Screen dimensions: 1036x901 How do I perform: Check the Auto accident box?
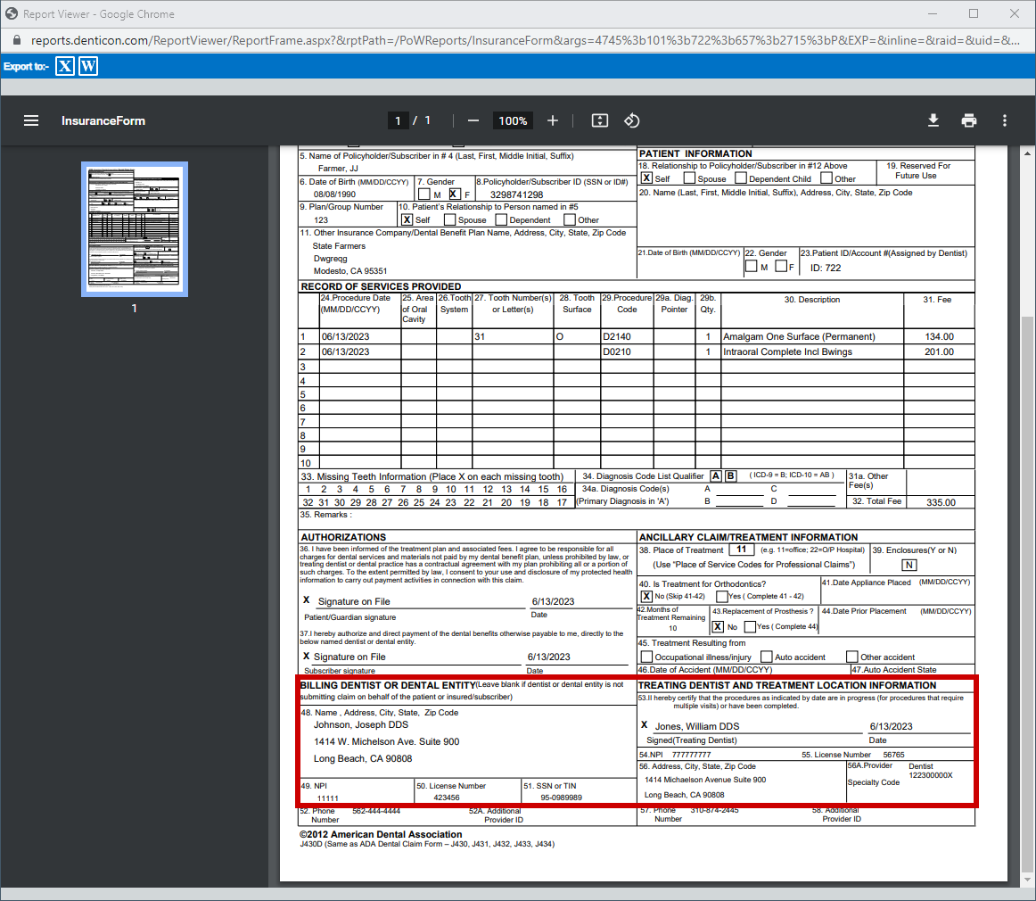[x=767, y=657]
